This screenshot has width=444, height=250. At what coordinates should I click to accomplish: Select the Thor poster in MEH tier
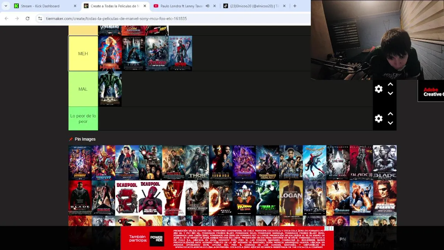tap(133, 53)
